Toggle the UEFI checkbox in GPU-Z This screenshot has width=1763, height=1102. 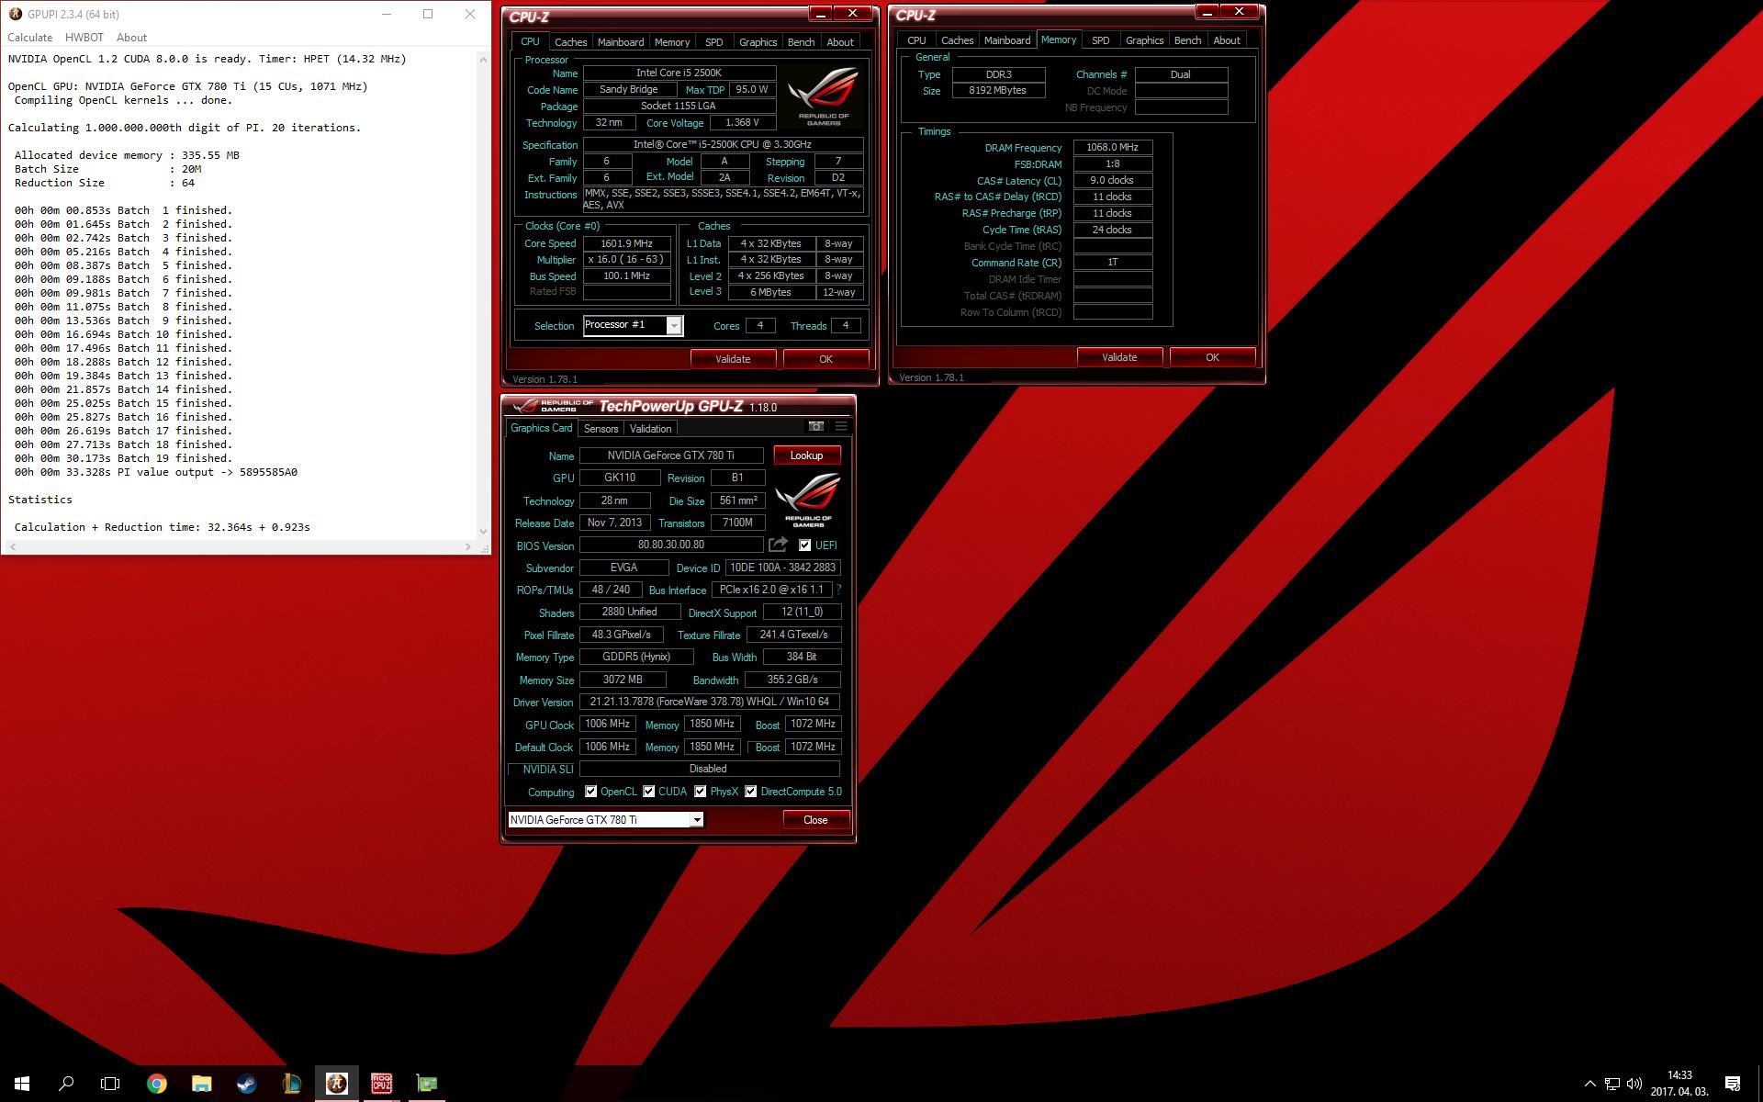point(805,545)
